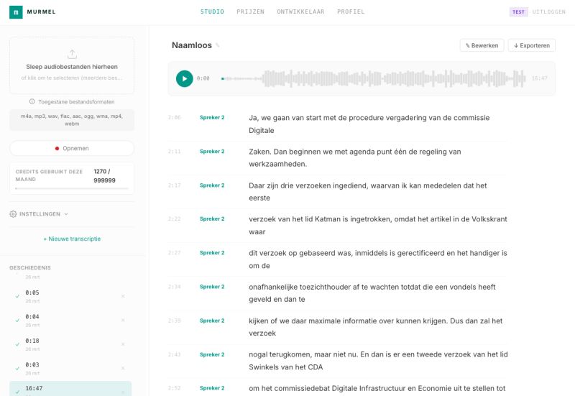
Task: Open the Prijzen tab
Action: click(250, 11)
